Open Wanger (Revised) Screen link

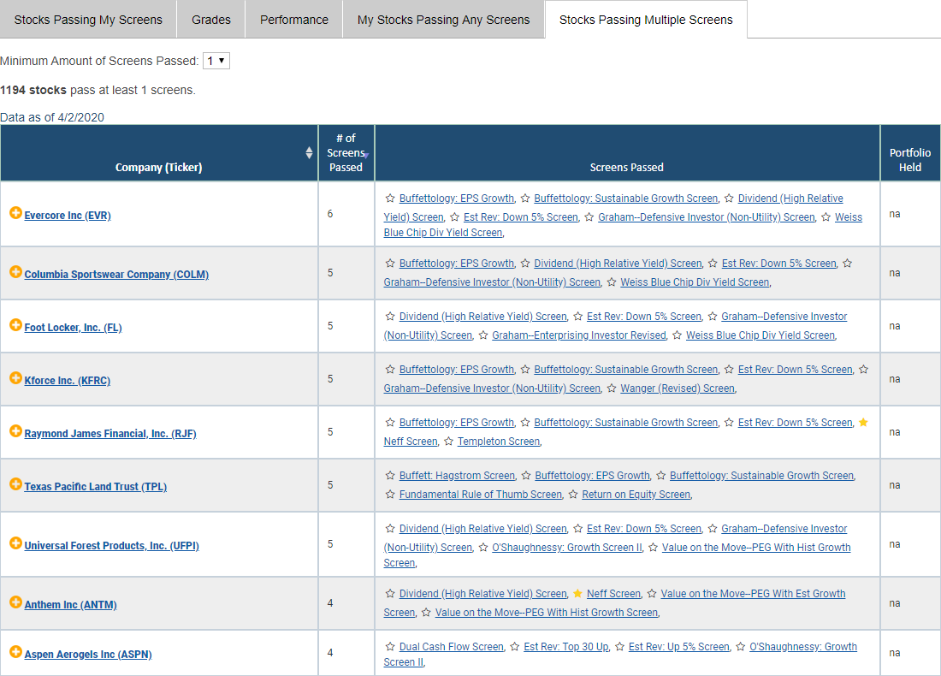pos(678,388)
